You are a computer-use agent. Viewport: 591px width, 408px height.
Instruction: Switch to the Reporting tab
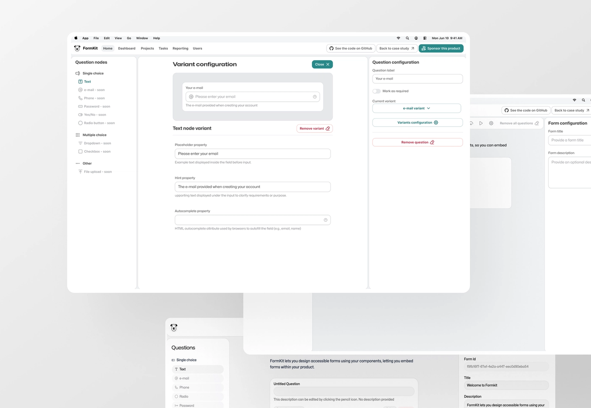point(180,48)
